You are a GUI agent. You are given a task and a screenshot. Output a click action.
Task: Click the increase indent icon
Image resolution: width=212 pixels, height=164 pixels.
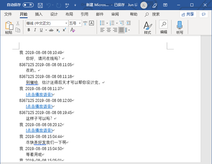(x=128, y=23)
